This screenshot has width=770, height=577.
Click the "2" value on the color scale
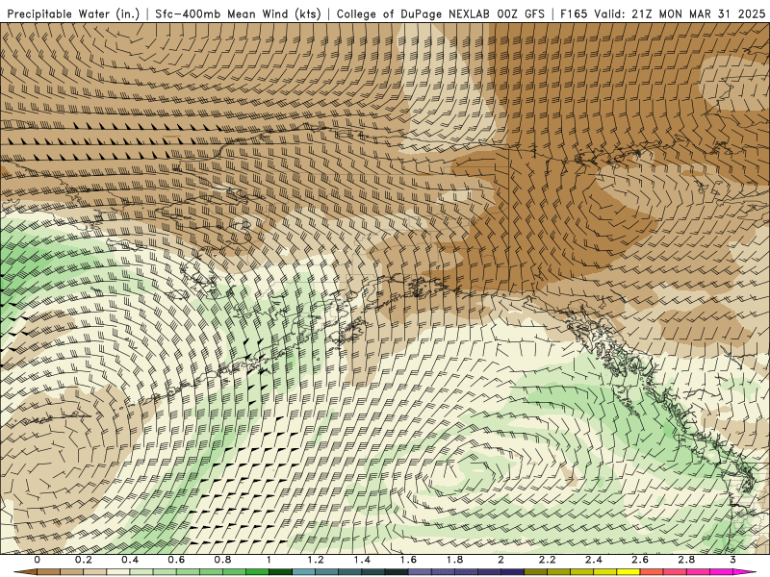[500, 560]
